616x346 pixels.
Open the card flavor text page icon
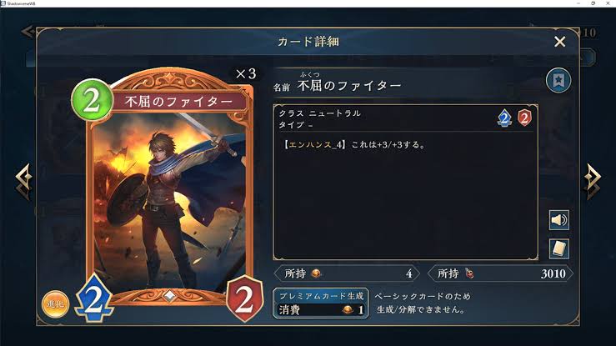558,248
